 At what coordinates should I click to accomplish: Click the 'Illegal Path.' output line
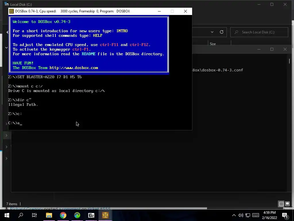(x=23, y=105)
